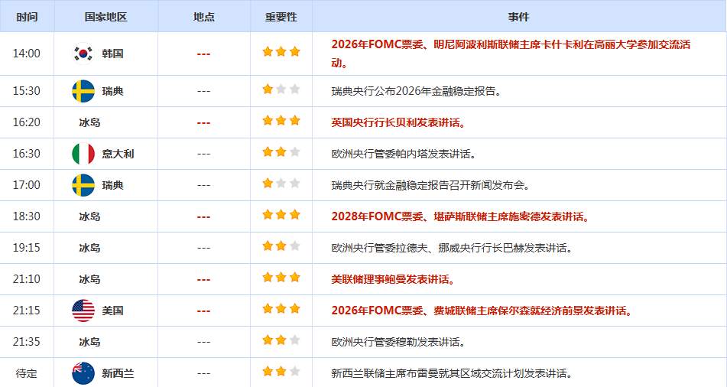Click the South Korea flag icon
Screen dimensions: 727x387
[83, 54]
